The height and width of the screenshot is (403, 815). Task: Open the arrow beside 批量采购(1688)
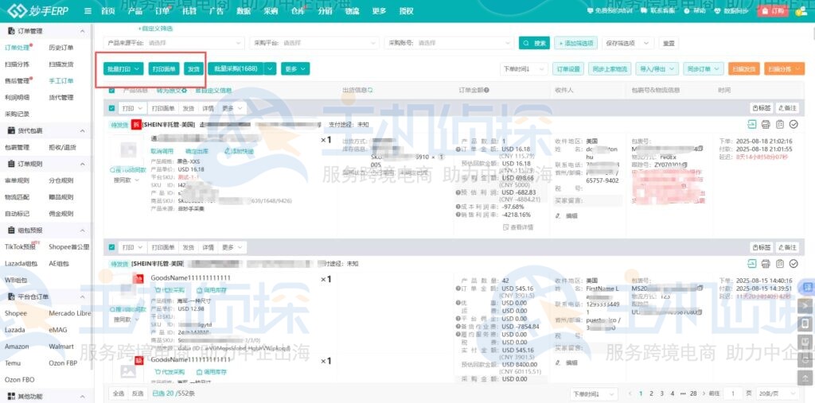271,68
